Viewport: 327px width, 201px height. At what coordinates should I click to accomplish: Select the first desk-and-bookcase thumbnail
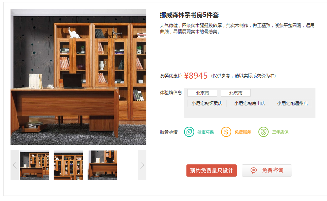pyautogui.click(x=34, y=165)
